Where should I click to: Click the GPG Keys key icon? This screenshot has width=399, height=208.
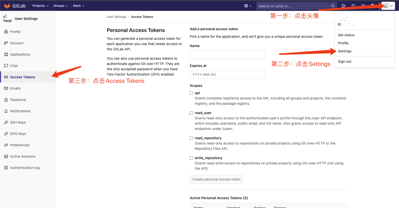[x=6, y=134]
